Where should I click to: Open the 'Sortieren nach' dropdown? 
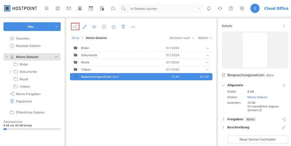coord(182,38)
